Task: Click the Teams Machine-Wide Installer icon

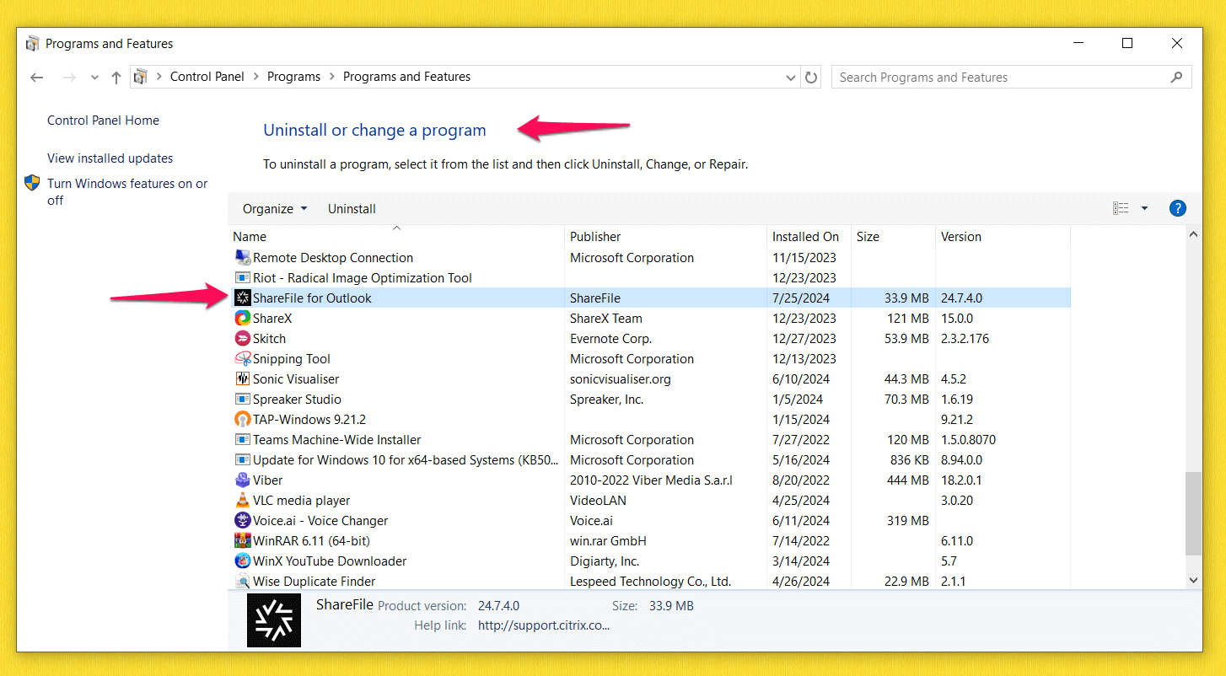Action: (243, 439)
